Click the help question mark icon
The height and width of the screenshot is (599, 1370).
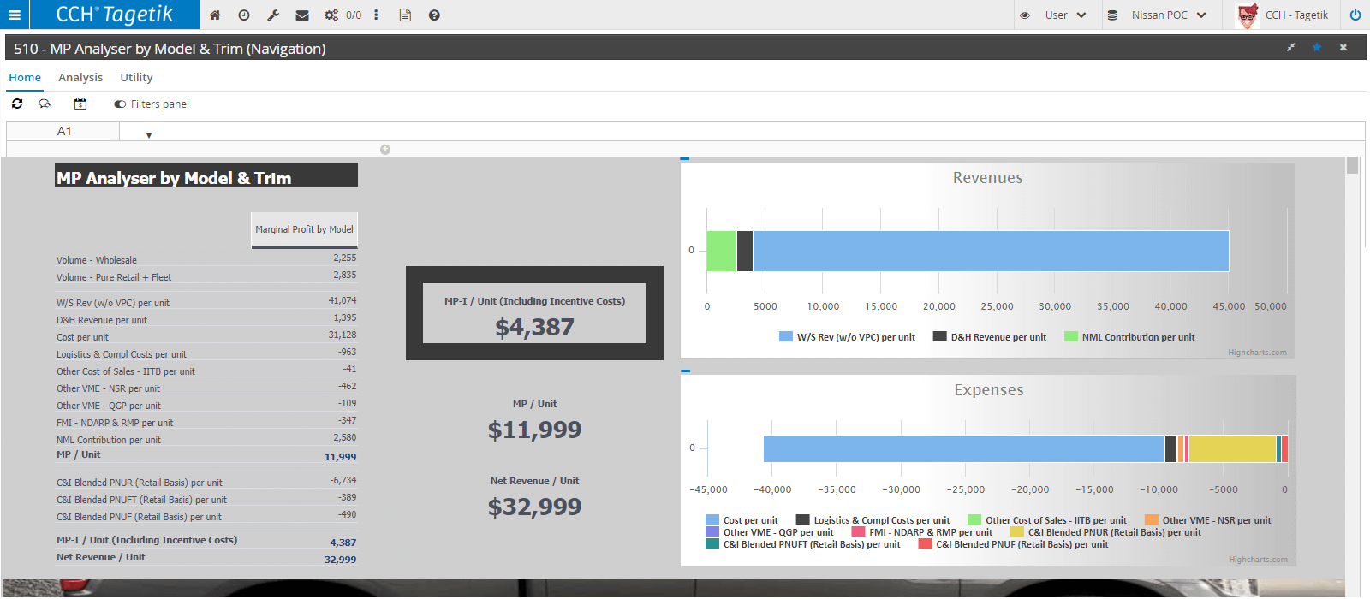coord(434,15)
